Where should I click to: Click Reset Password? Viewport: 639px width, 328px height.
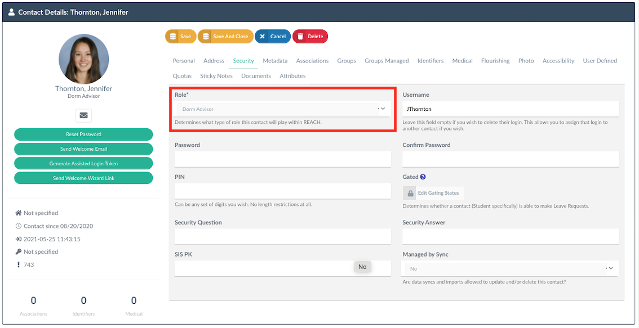click(83, 134)
